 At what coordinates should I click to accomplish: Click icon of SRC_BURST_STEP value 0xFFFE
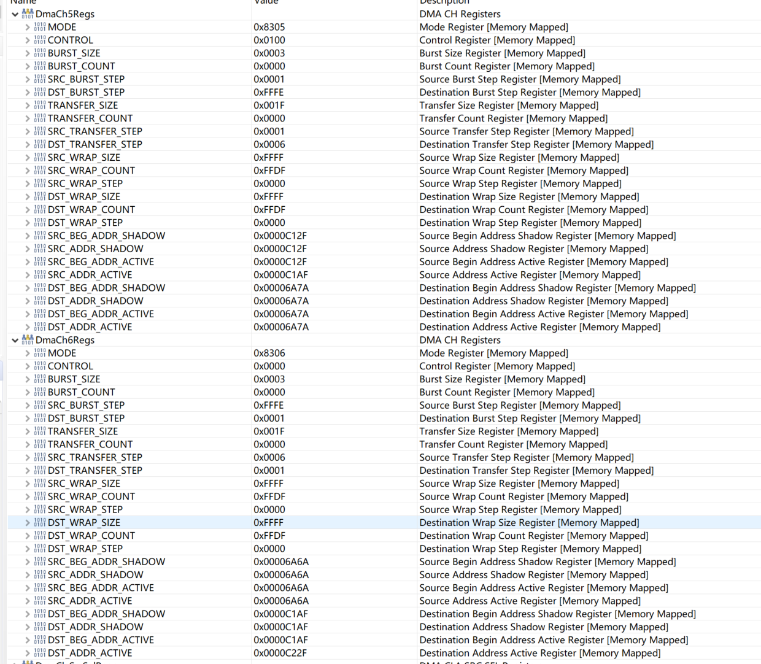[40, 405]
